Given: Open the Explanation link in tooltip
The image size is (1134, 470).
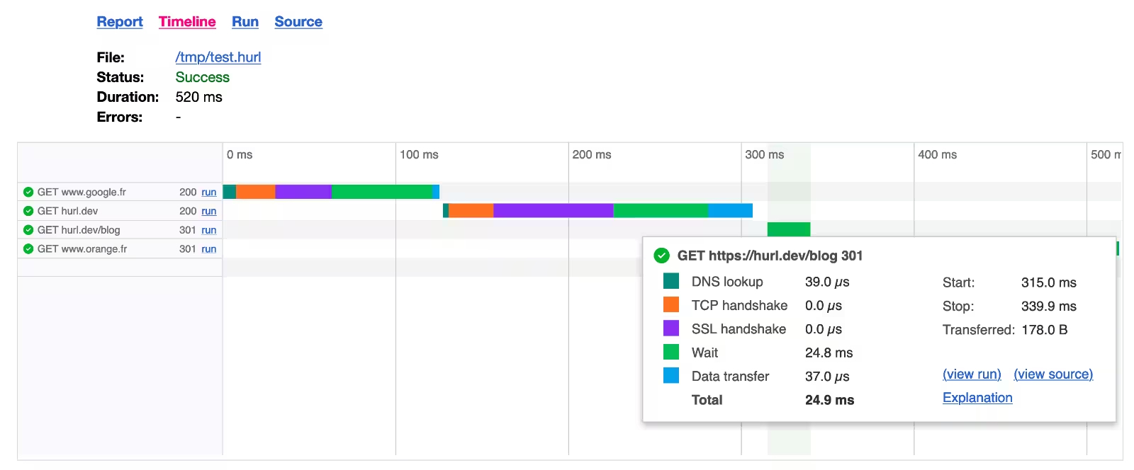Looking at the screenshot, I should (x=977, y=398).
